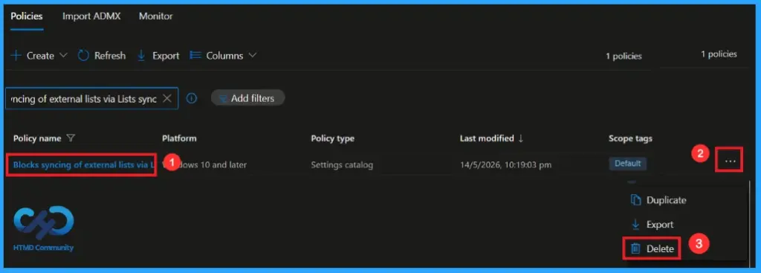
Task: Click the windows 10 and later platform cell
Action: click(x=204, y=164)
